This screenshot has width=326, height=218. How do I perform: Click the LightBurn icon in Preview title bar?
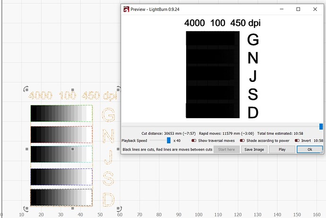click(x=126, y=9)
